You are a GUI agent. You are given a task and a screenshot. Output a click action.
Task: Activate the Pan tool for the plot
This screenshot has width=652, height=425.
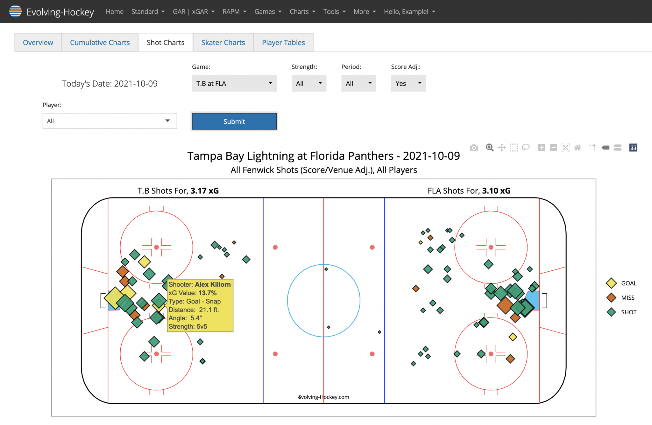pos(501,147)
